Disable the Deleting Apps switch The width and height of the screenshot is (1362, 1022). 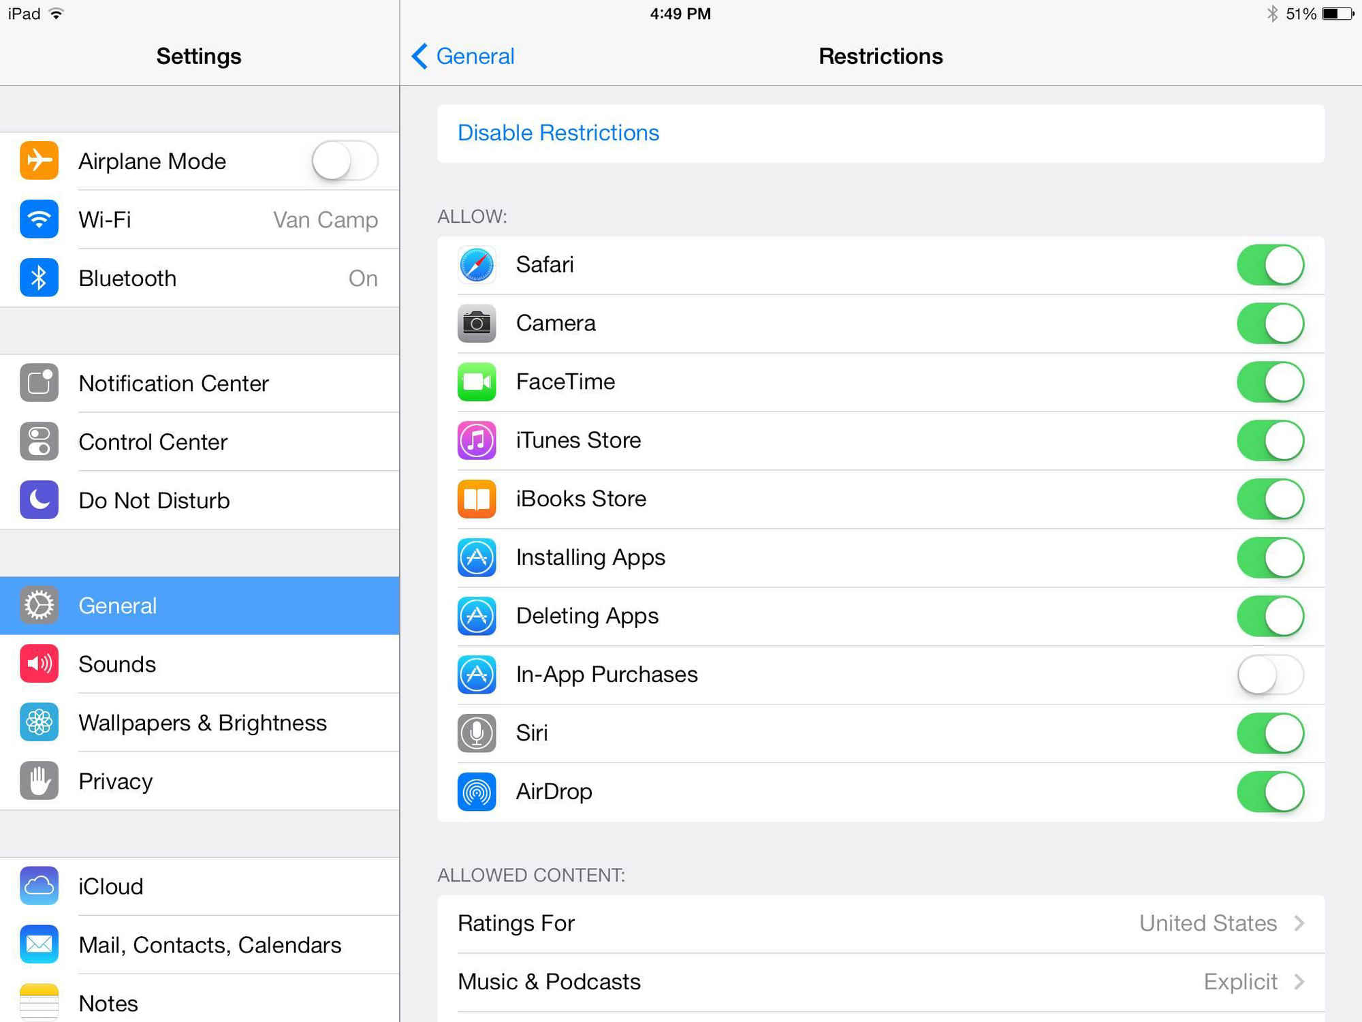coord(1269,616)
